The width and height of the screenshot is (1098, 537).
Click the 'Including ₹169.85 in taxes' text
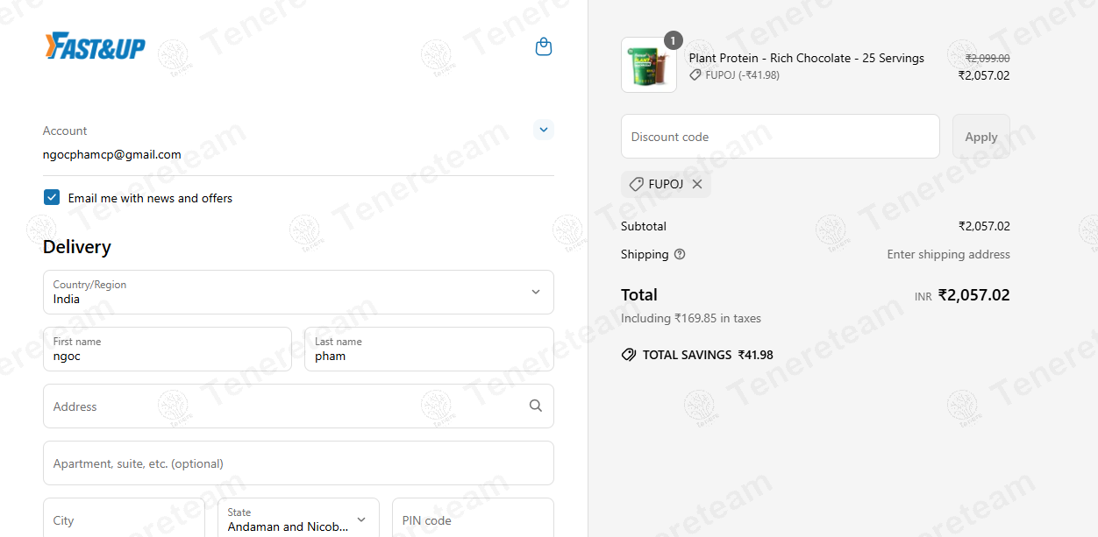[691, 318]
